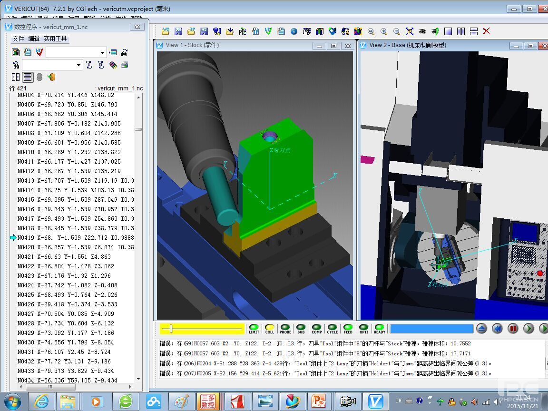The image size is (548, 411).
Task: Toggle the FEED status light
Action: [348, 329]
